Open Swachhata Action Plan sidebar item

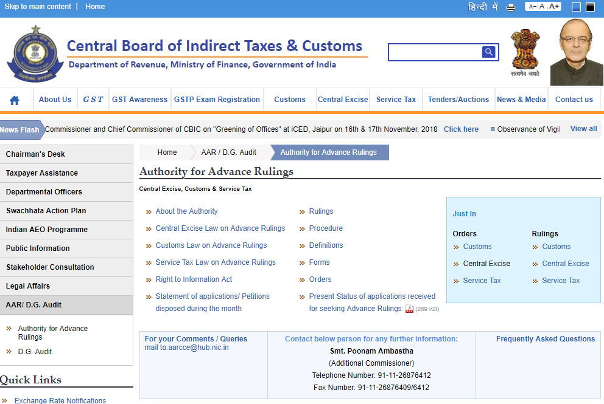66,211
